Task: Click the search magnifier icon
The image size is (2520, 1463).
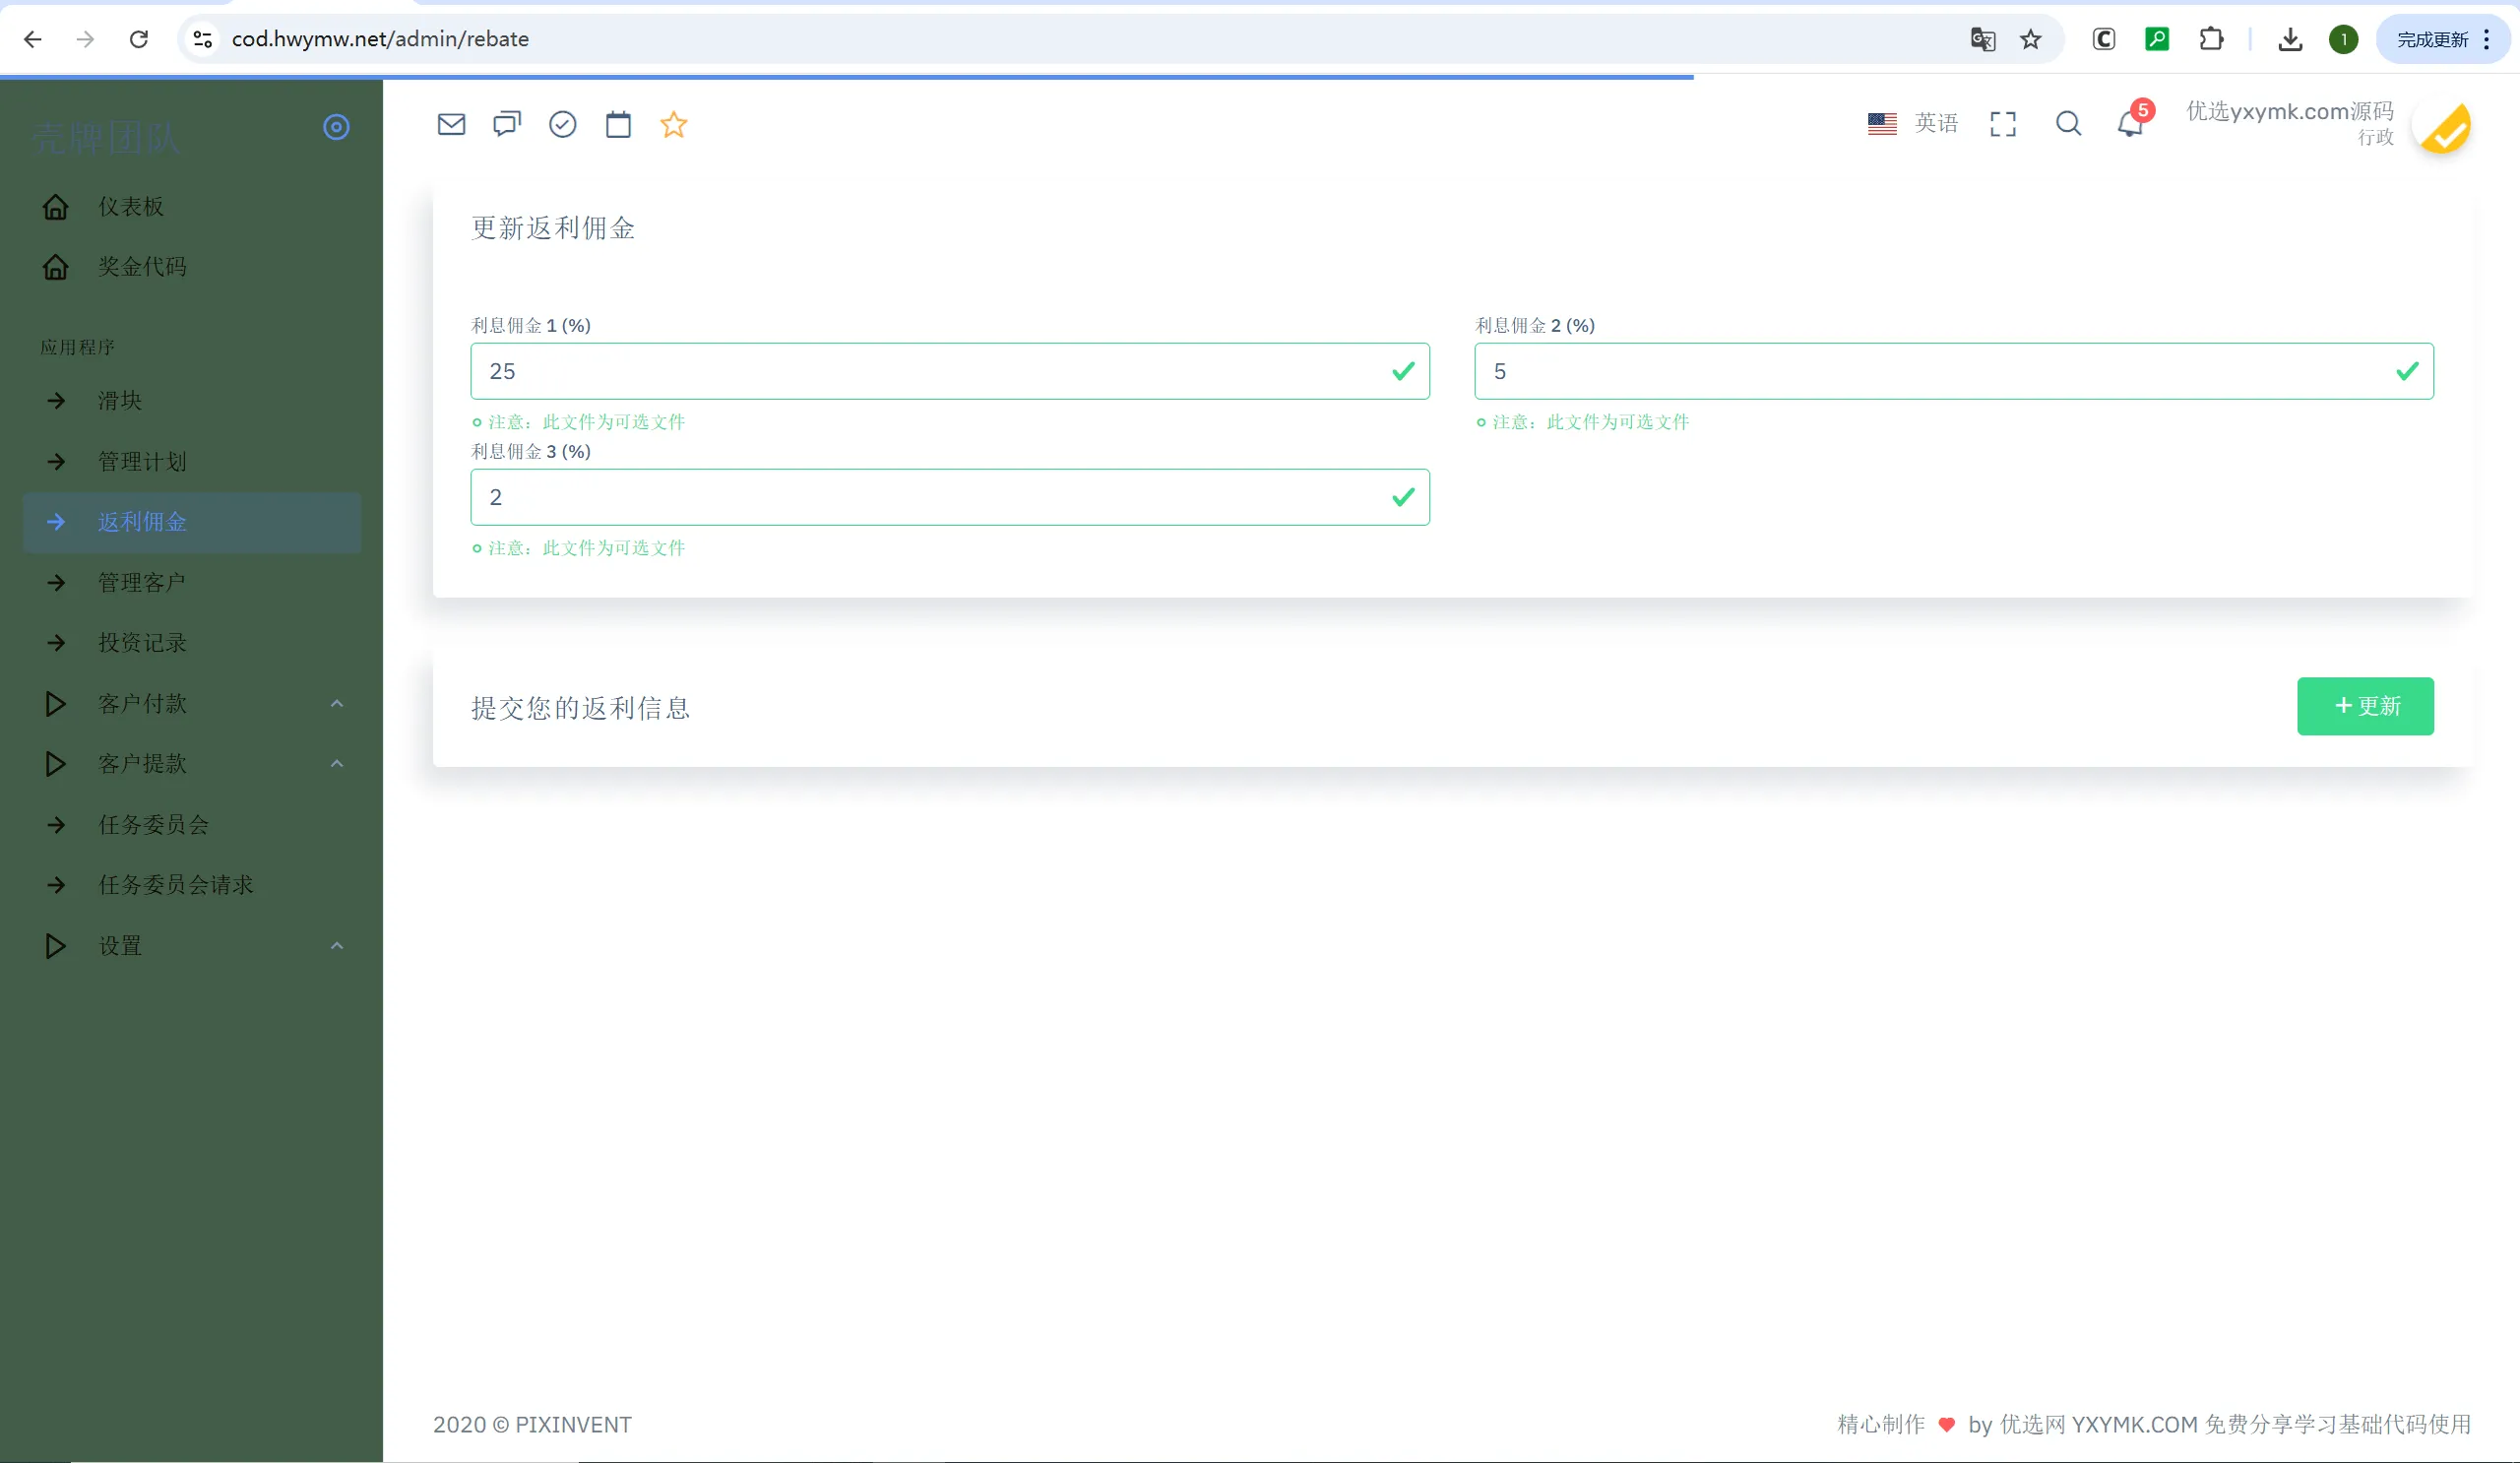Action: point(2068,124)
